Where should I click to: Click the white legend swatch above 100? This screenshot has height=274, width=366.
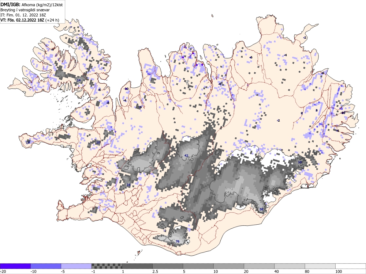point(351,266)
